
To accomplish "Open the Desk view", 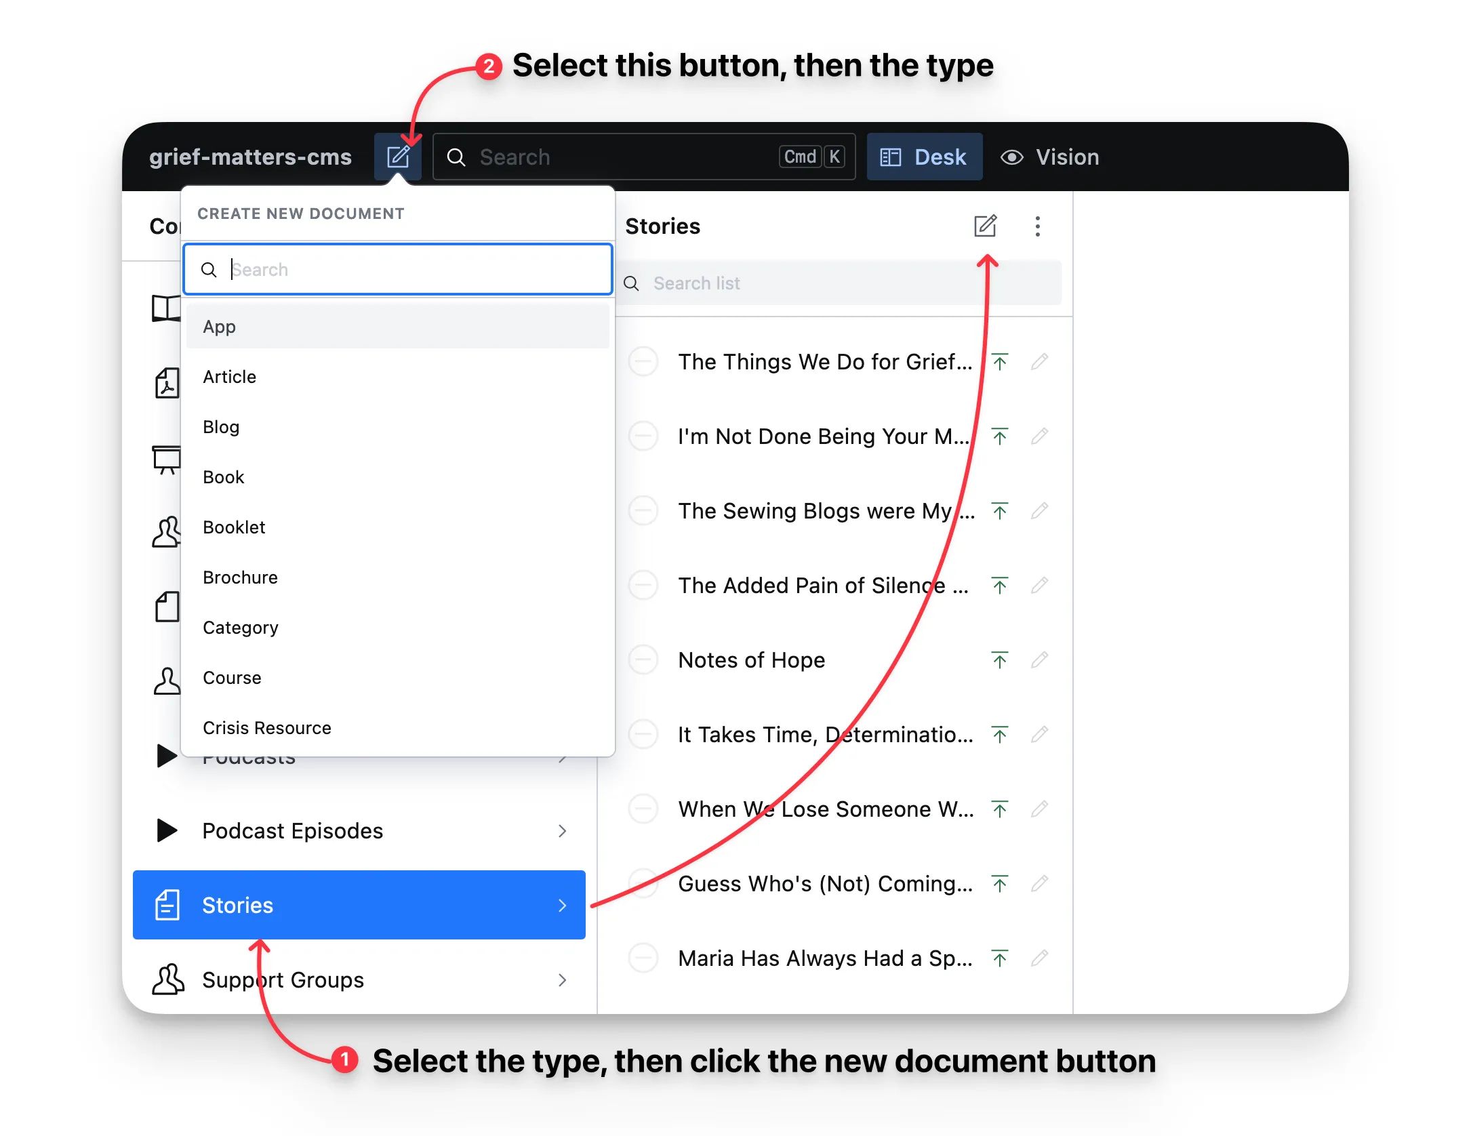I will [924, 157].
